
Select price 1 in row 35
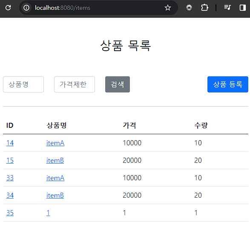pos(124,213)
